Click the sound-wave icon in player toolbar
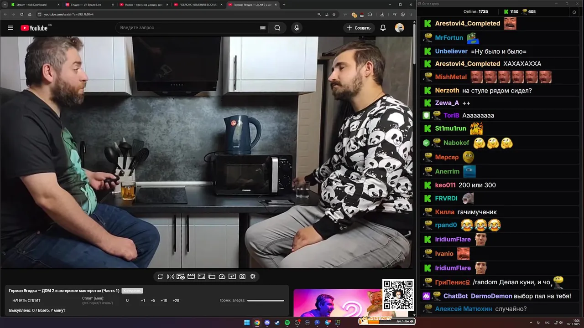The image size is (584, 328). click(170, 277)
